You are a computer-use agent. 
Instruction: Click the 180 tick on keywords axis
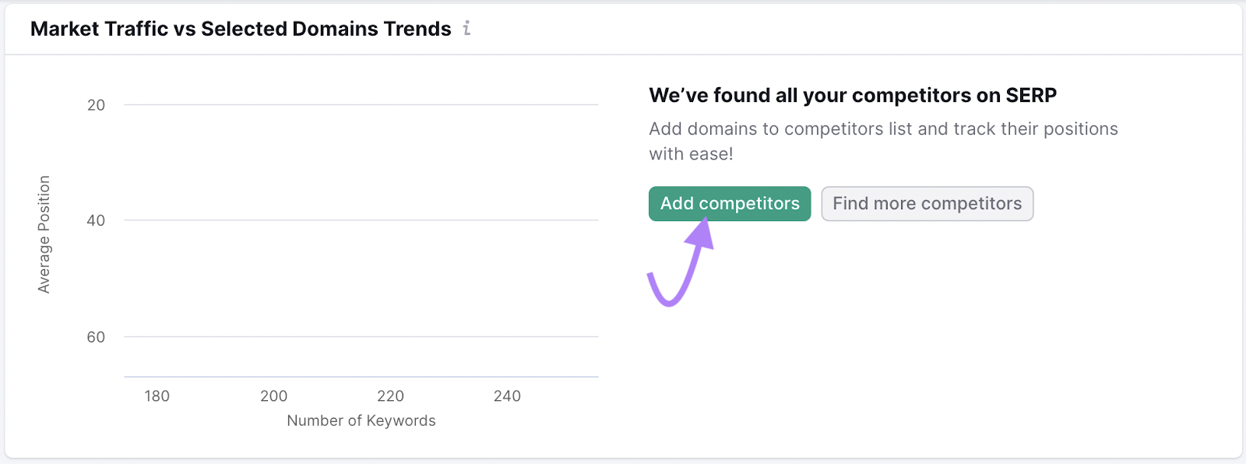(x=157, y=396)
